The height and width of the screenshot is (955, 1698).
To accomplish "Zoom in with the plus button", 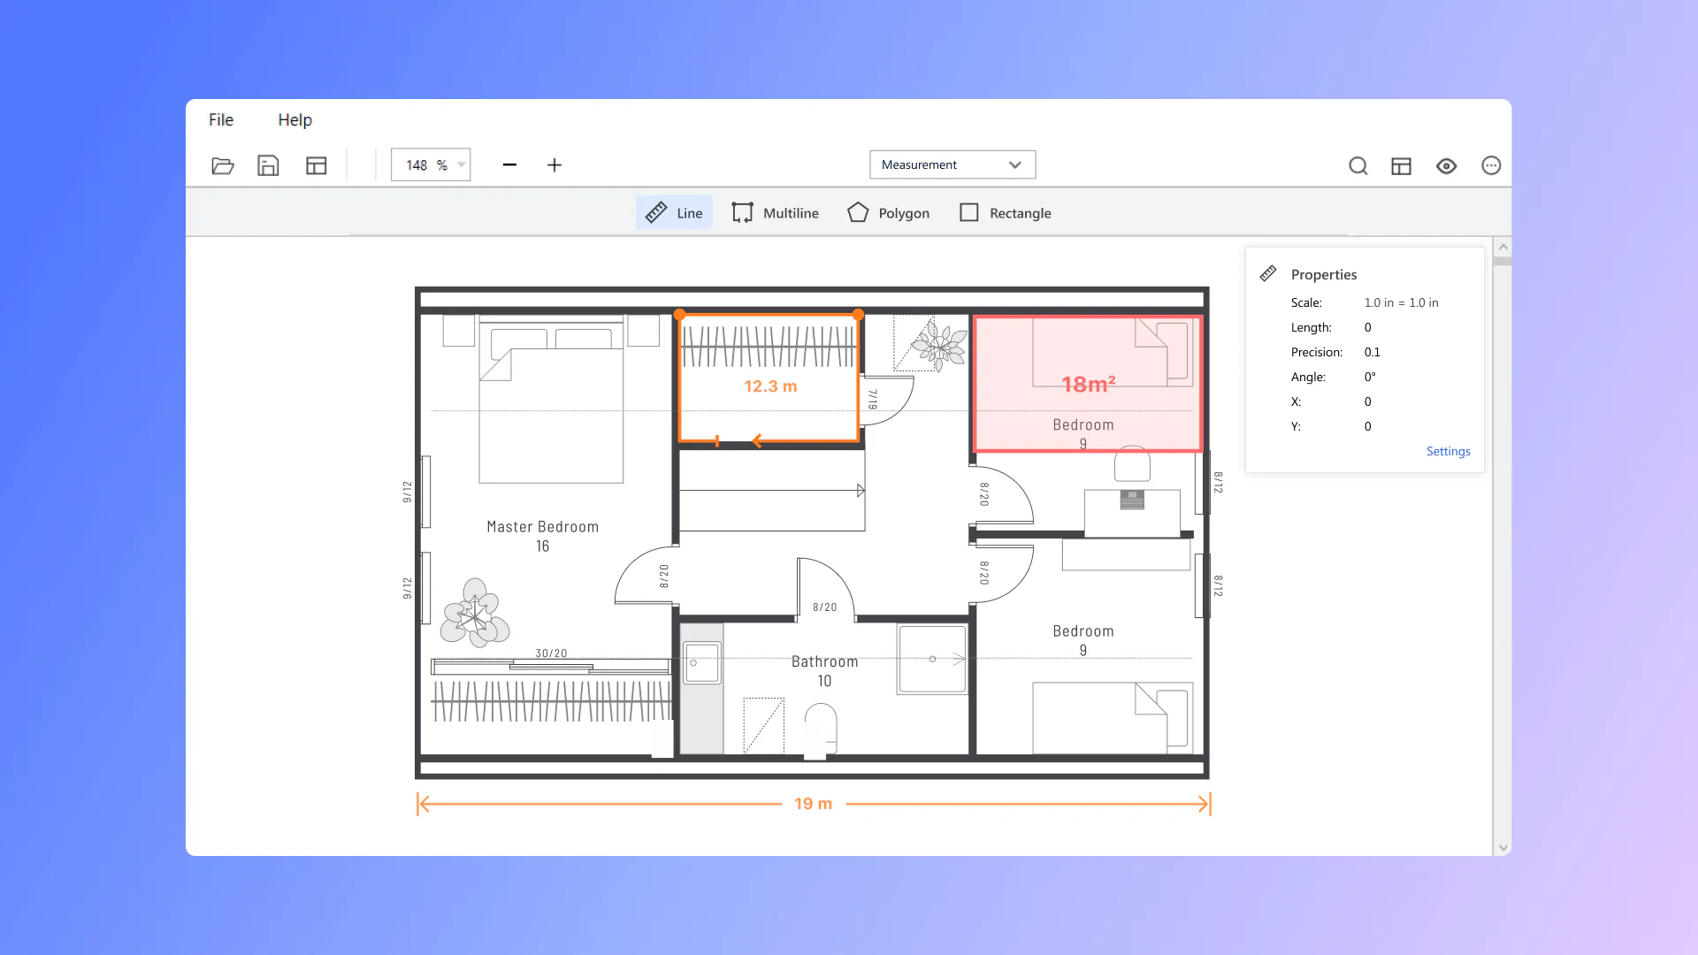I will 555,164.
